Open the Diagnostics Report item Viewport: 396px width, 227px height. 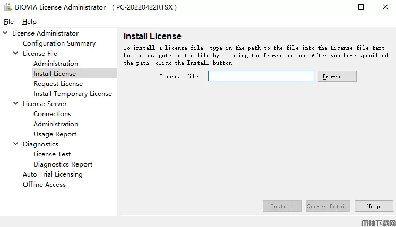tap(63, 164)
